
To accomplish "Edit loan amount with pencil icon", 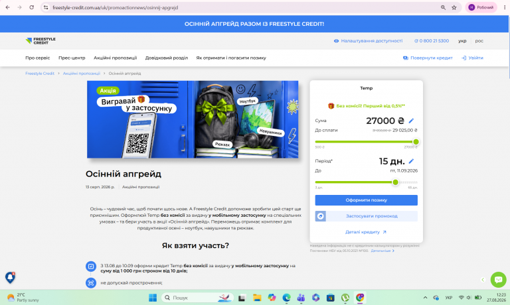I will click(x=411, y=121).
